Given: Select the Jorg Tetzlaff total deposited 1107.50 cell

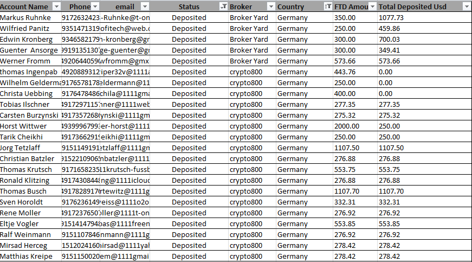Looking at the screenshot, I should point(424,148).
